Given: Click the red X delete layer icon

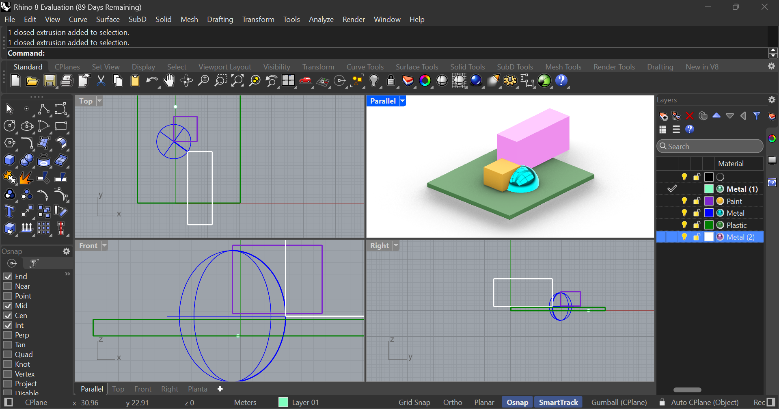Looking at the screenshot, I should [x=689, y=116].
